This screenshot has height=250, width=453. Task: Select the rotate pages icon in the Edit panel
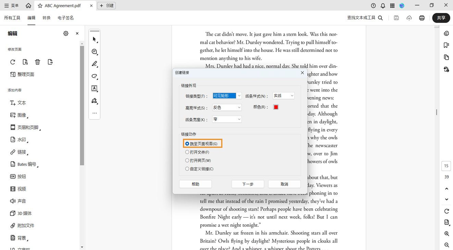point(13,62)
